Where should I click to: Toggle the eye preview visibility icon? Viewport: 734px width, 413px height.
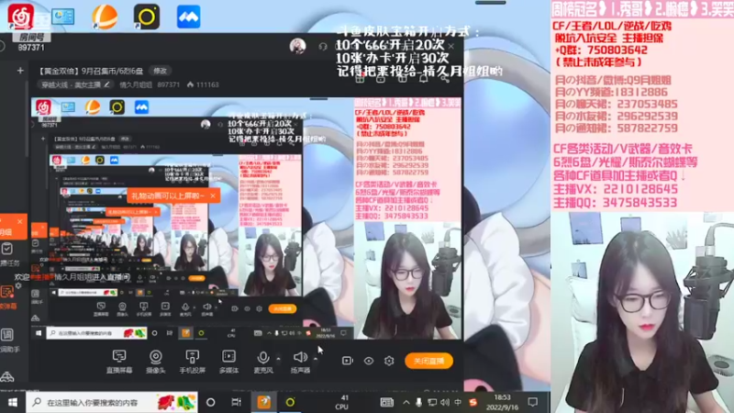369,361
